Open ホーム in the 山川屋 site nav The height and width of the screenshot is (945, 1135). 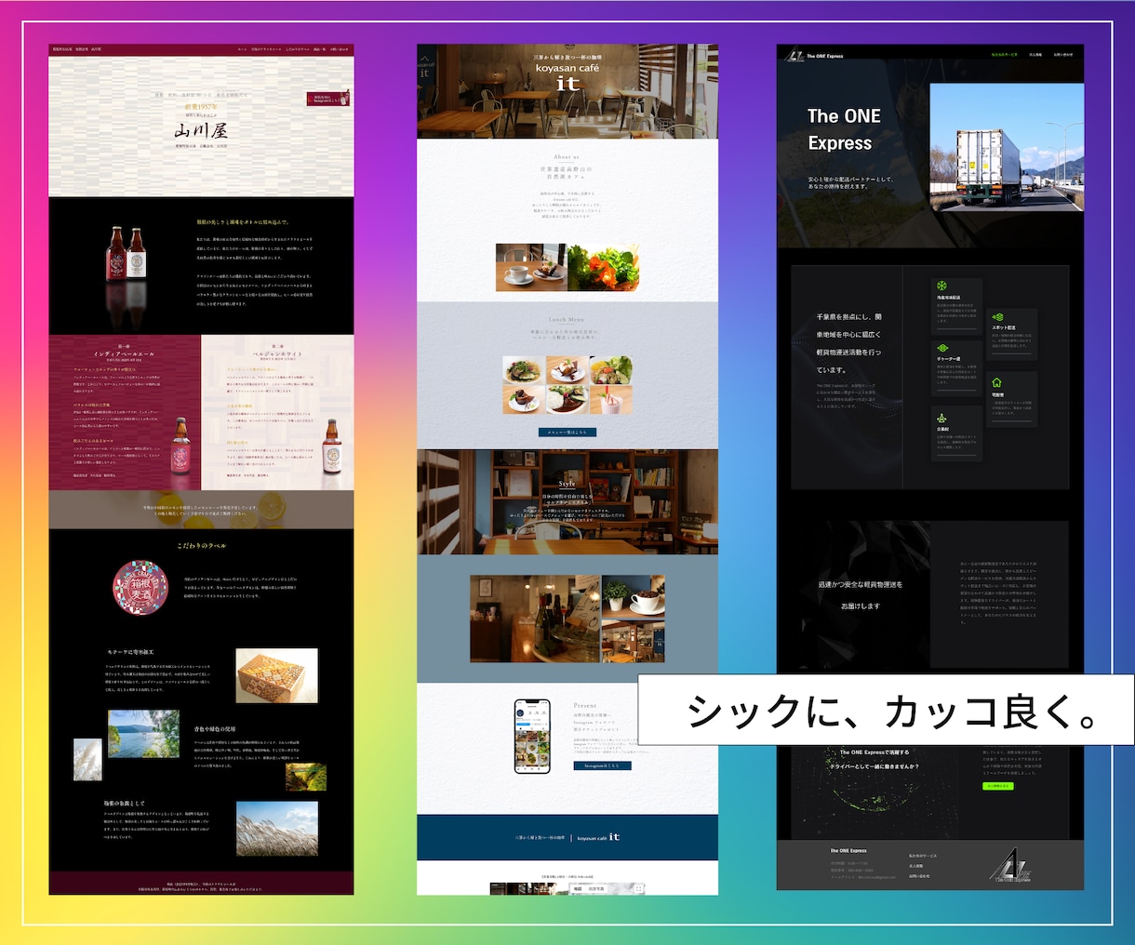(x=242, y=49)
